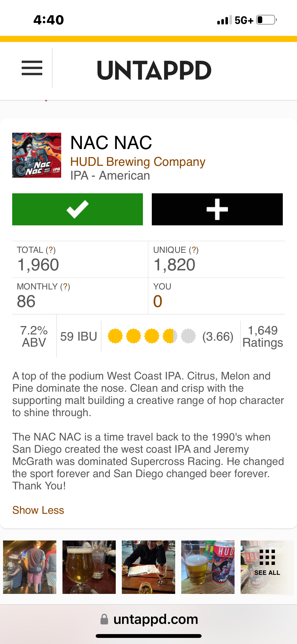Click the question mark next to MONTHLY
Image resolution: width=297 pixels, height=644 pixels.
click(x=65, y=287)
